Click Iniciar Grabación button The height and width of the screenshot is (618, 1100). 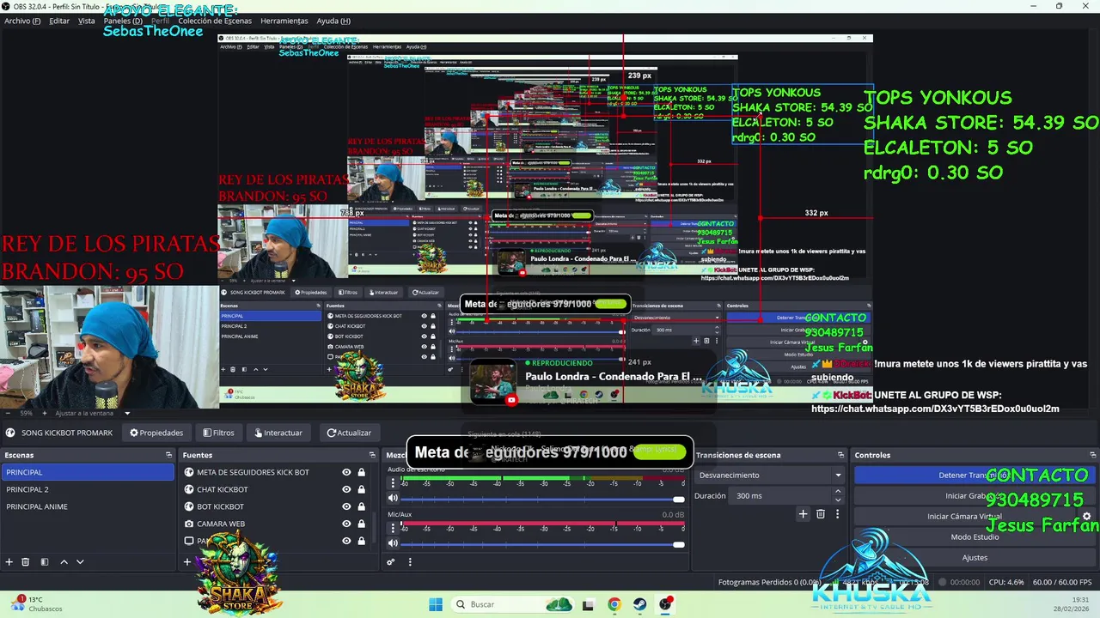975,495
